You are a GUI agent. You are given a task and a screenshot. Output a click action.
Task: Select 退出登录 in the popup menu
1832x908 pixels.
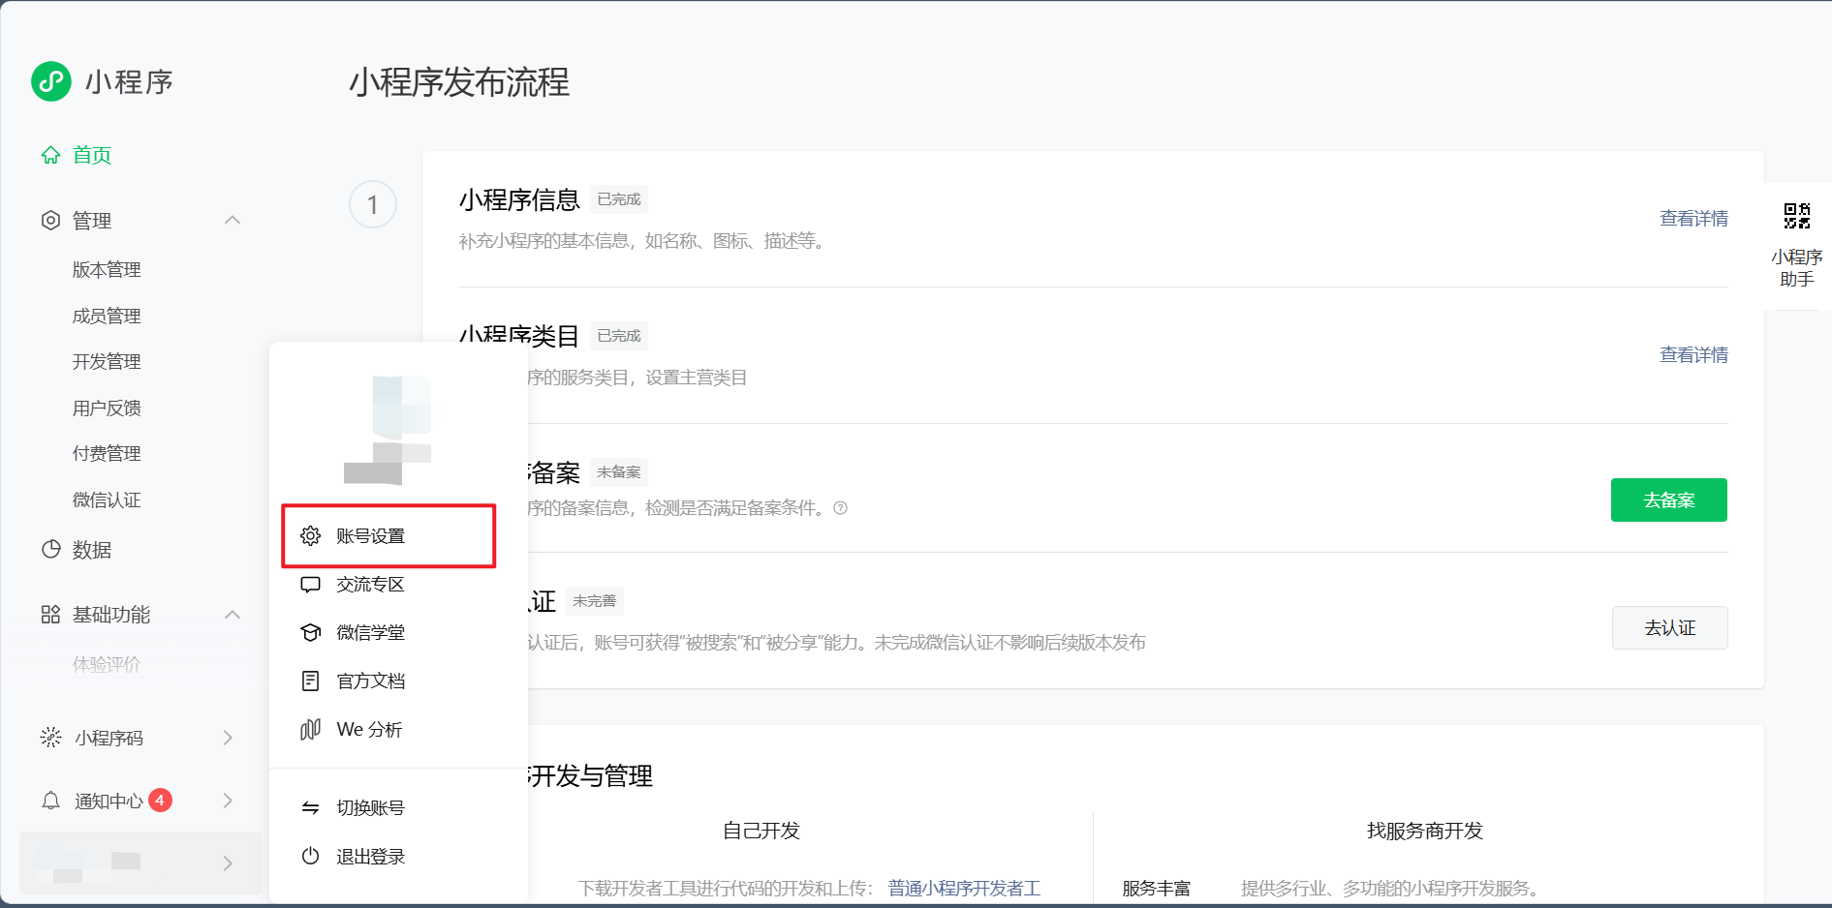370,857
